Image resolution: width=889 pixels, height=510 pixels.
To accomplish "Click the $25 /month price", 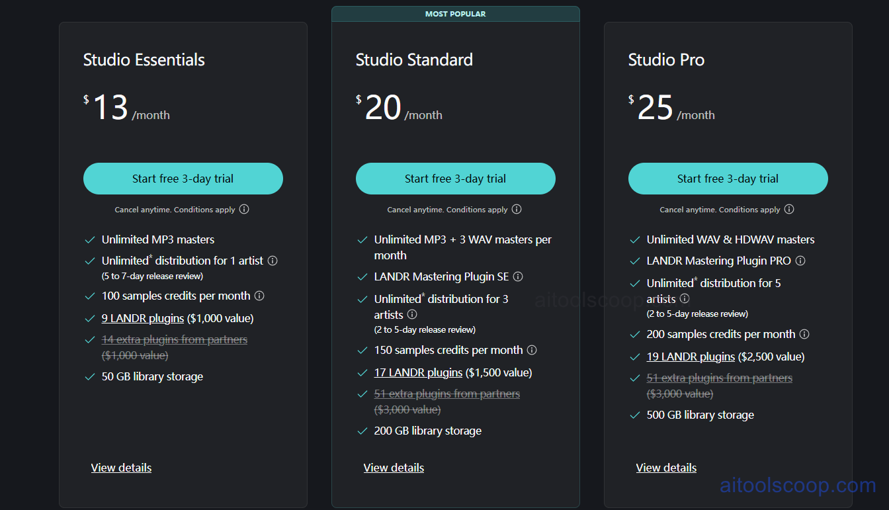I will coord(671,108).
